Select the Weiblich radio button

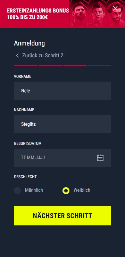click(66, 191)
